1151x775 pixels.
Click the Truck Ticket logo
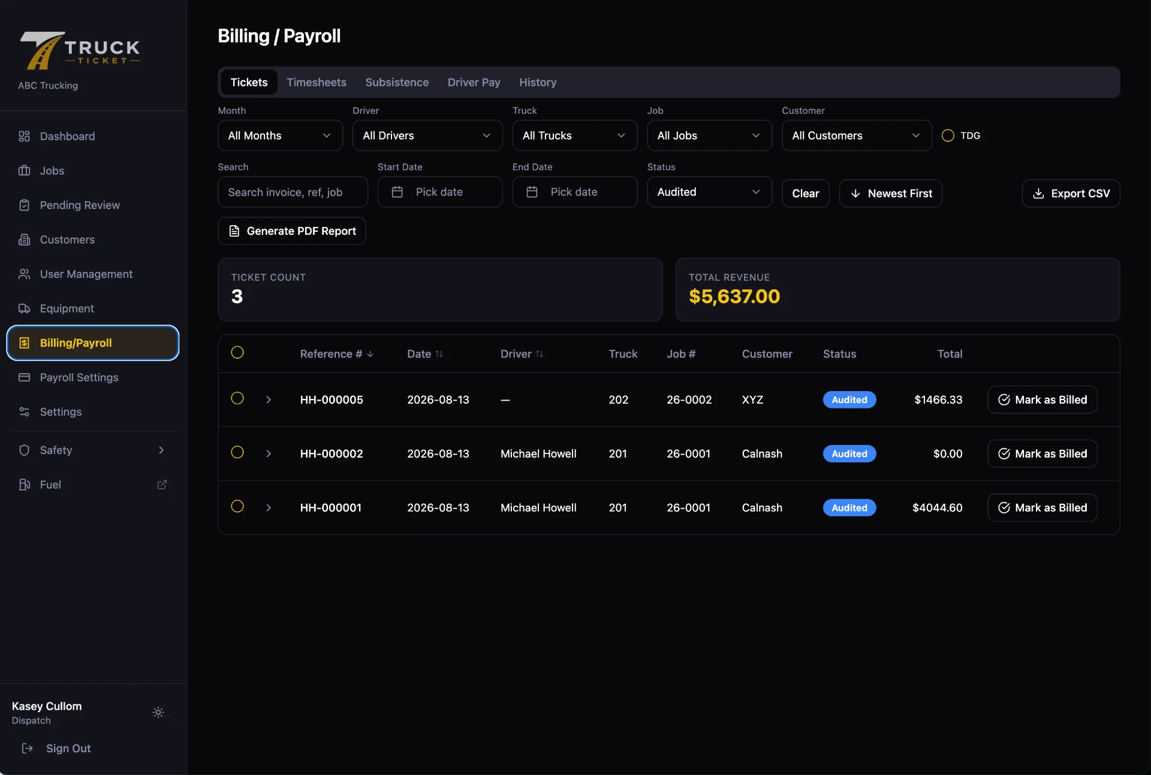click(x=80, y=50)
